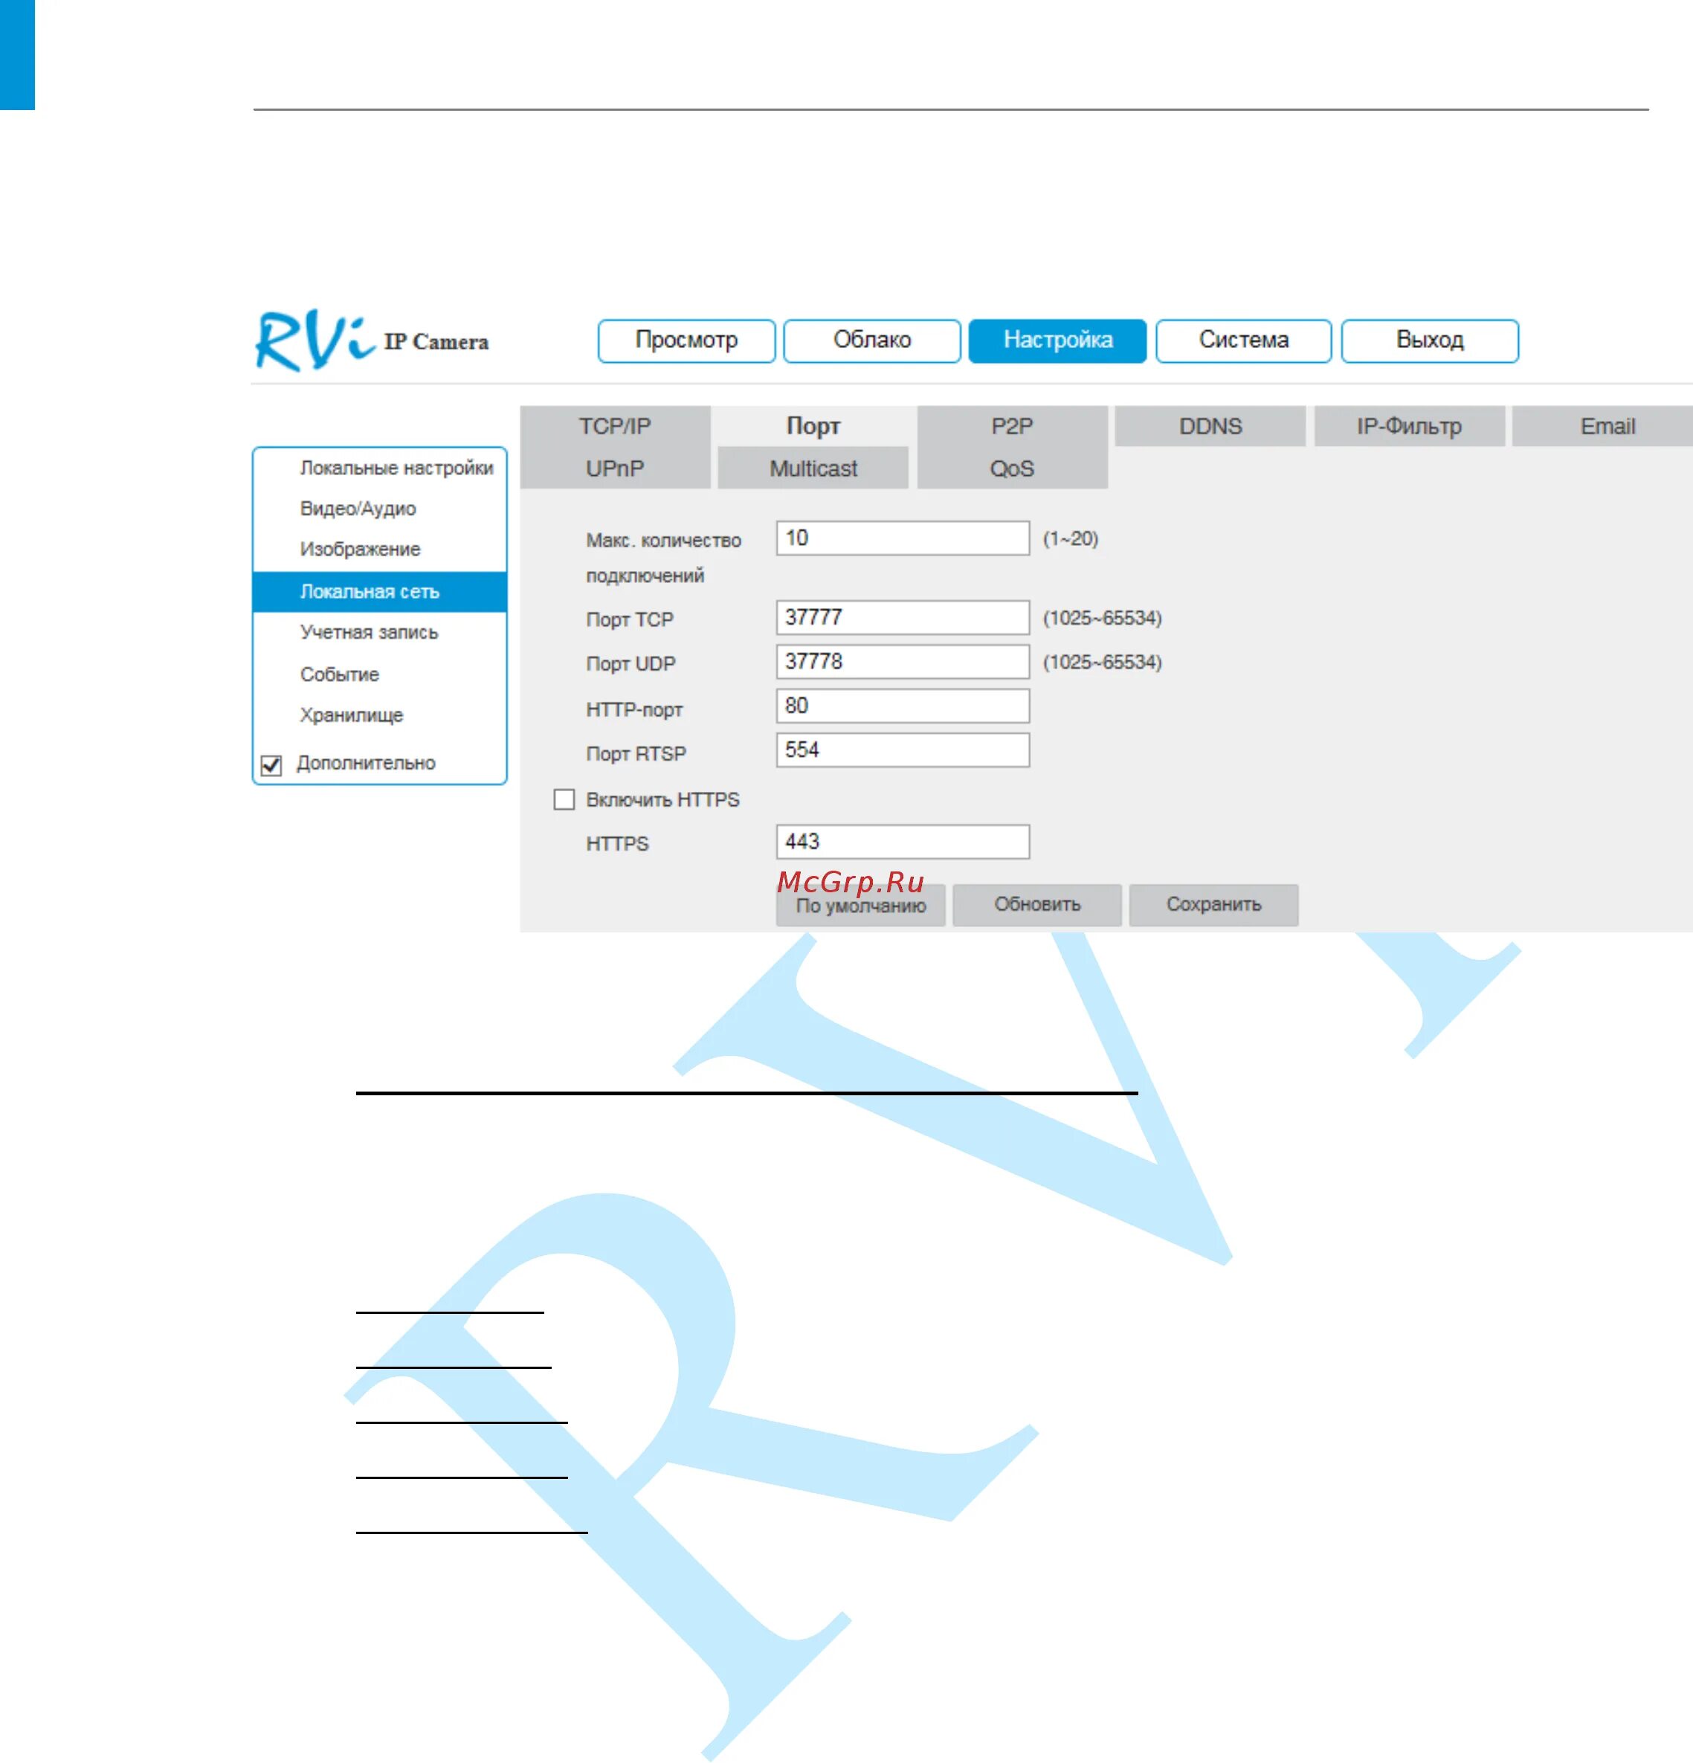Click the RVi IP Camera logo
This screenshot has width=1693, height=1763.
tap(370, 341)
